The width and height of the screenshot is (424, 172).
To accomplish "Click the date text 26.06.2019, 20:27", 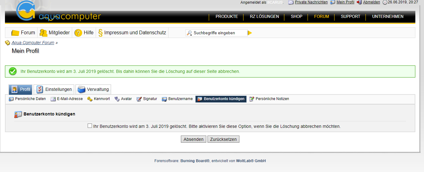I will tap(403, 2).
